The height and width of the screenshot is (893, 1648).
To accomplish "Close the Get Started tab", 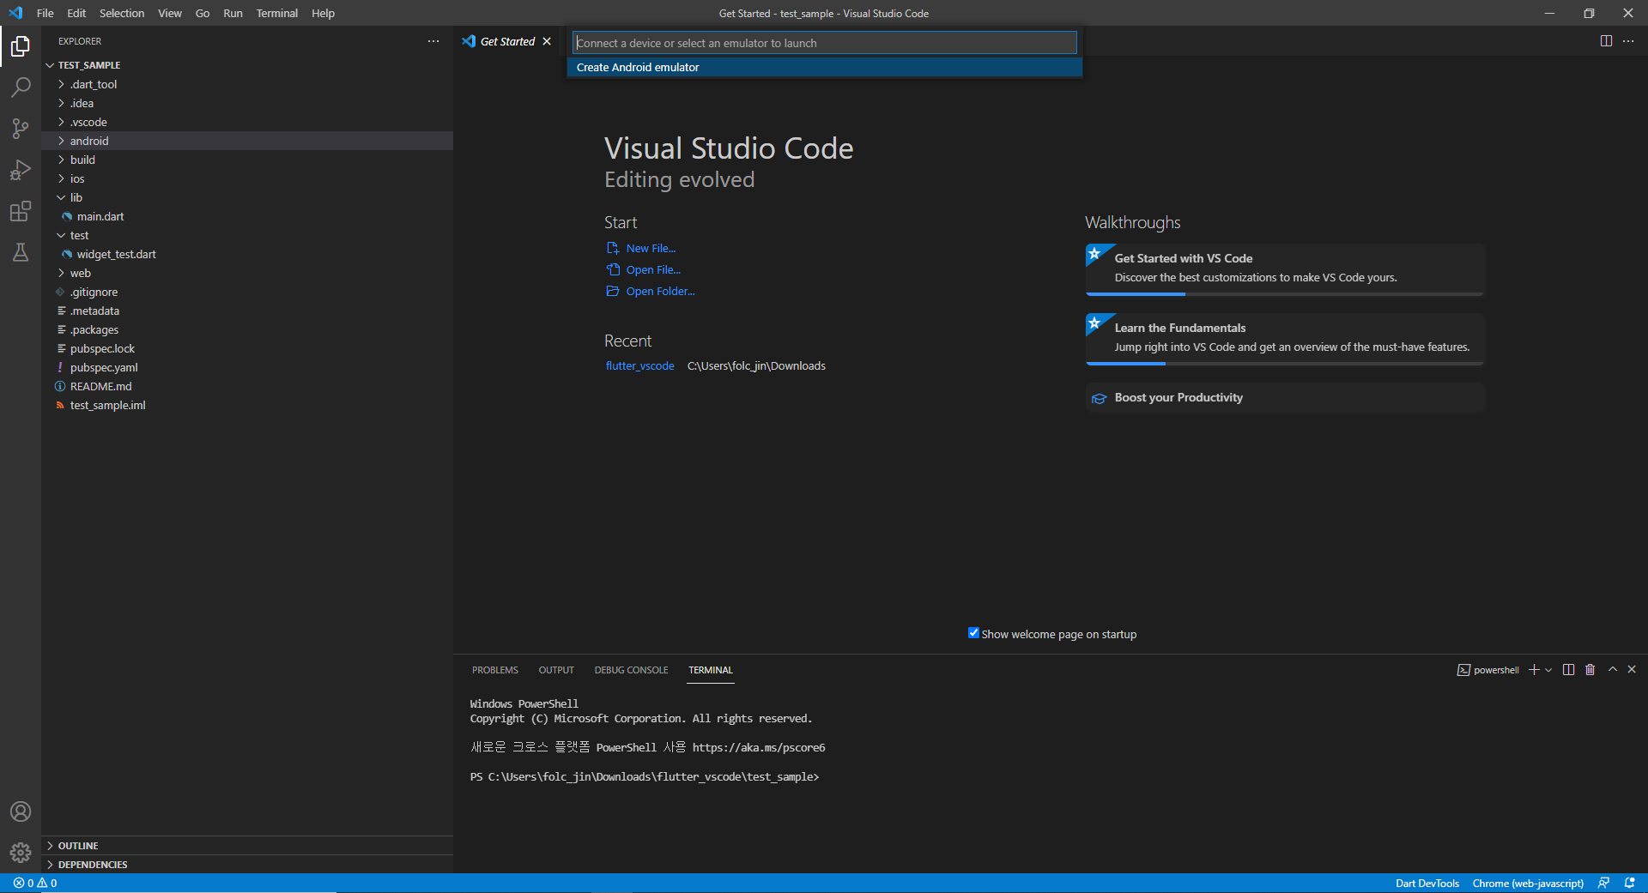I will tap(547, 41).
